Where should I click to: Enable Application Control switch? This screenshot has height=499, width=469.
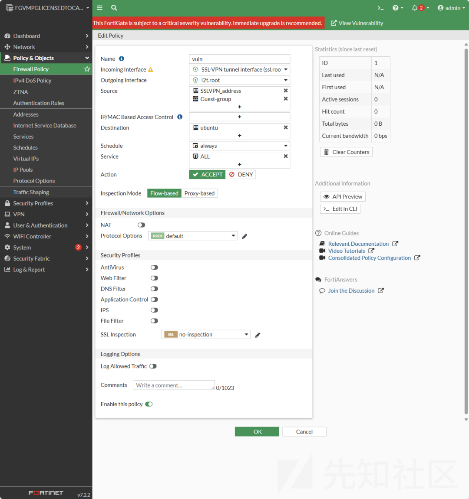coord(154,300)
